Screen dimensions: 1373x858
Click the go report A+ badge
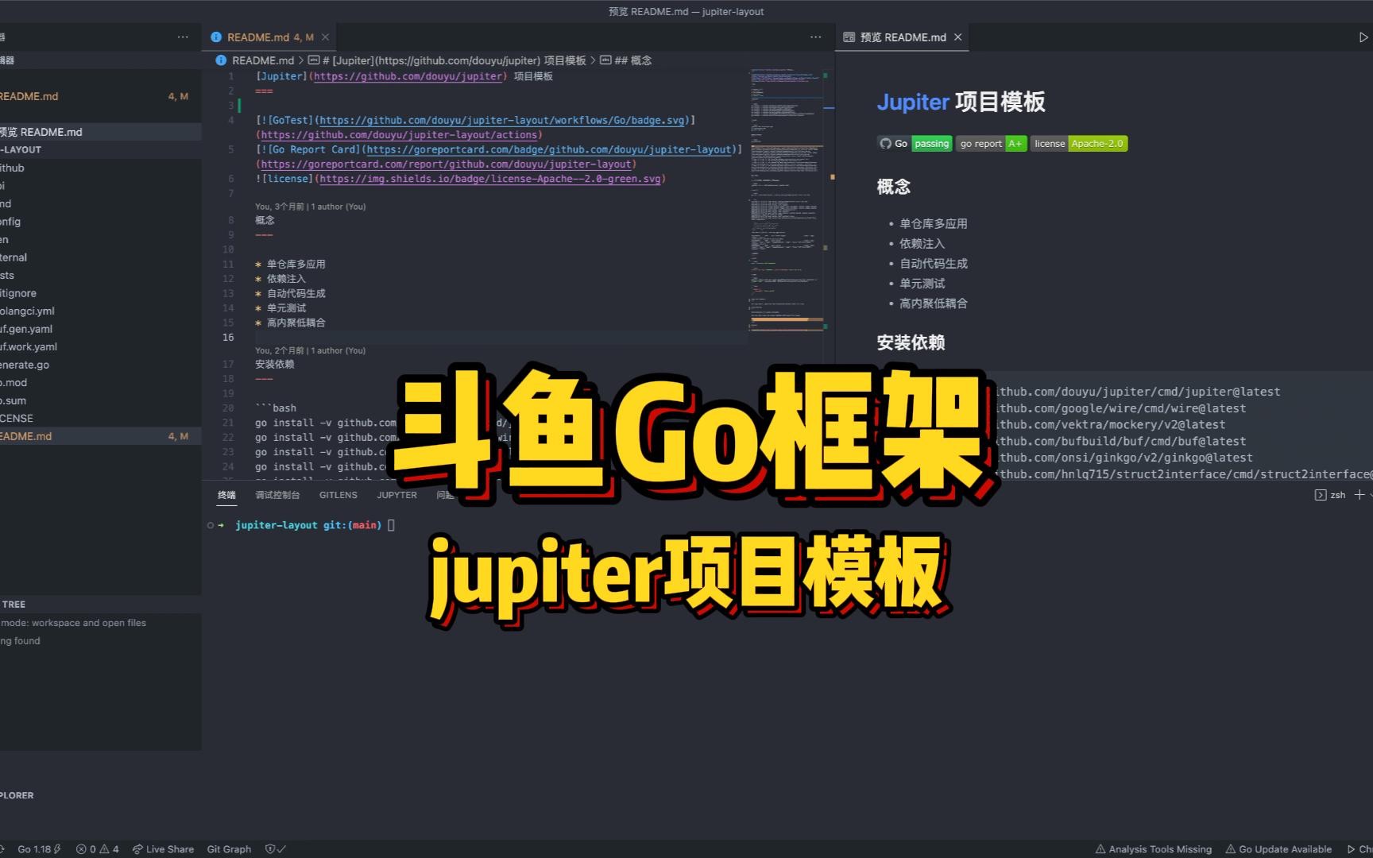(991, 144)
